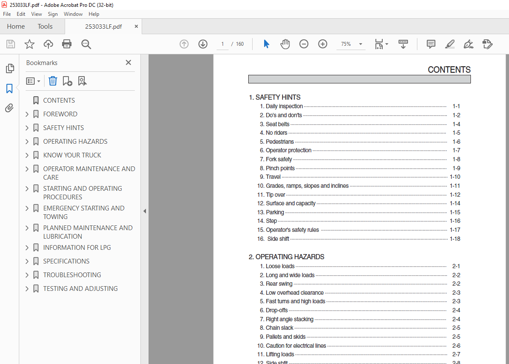
Task: Expand the INFORMATION FOR LPG bookmark
Action: (27, 248)
